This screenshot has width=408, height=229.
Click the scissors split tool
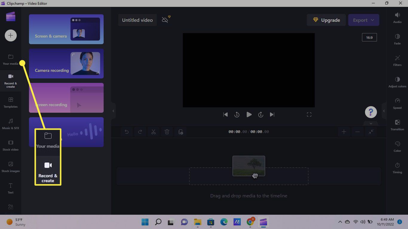154,132
